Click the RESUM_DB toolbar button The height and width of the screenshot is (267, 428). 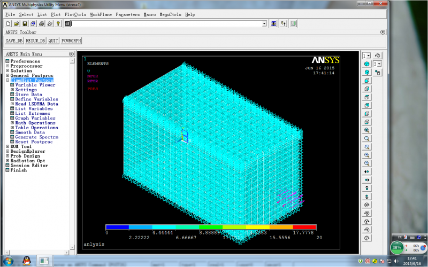pos(35,41)
